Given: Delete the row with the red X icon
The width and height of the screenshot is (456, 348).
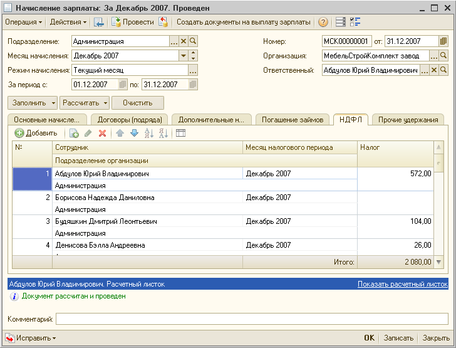Looking at the screenshot, I should click(102, 134).
